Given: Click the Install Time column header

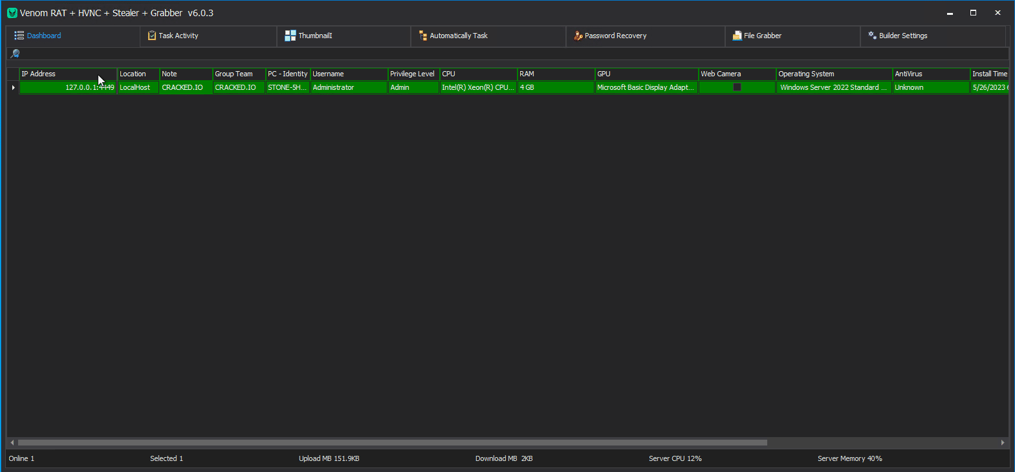Looking at the screenshot, I should point(989,74).
